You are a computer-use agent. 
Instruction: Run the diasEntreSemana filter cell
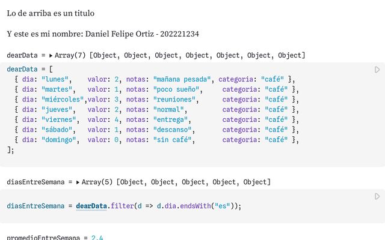pyautogui.click(x=377, y=196)
